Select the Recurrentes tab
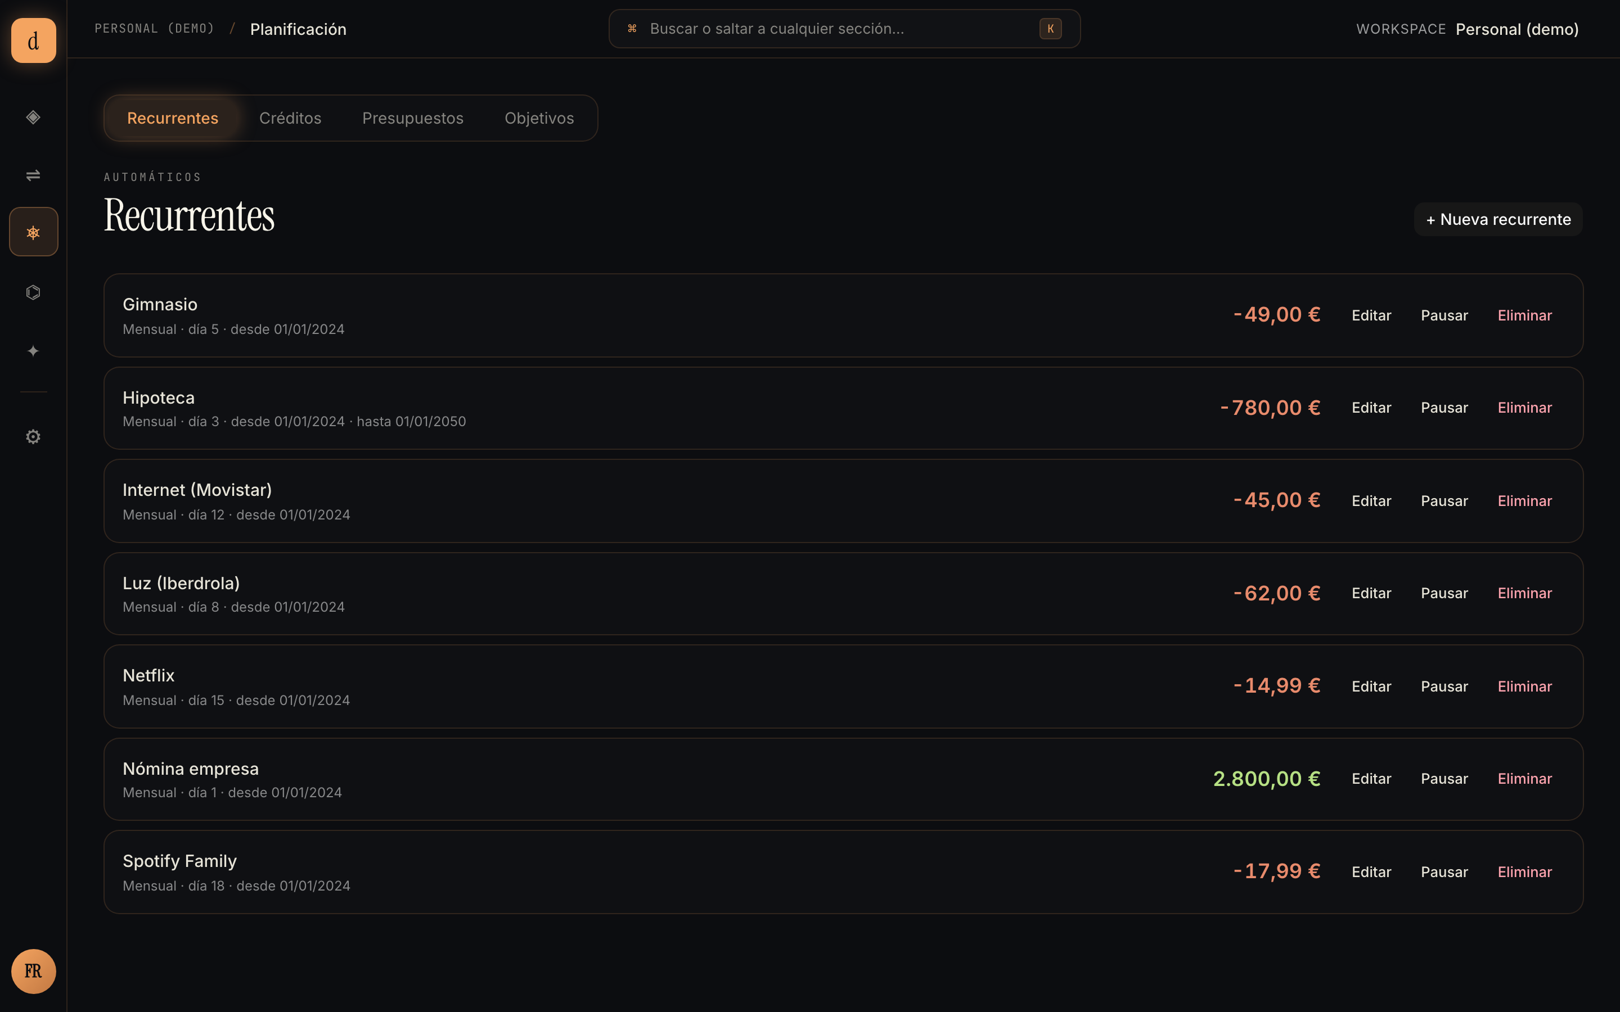1620x1012 pixels. point(173,119)
